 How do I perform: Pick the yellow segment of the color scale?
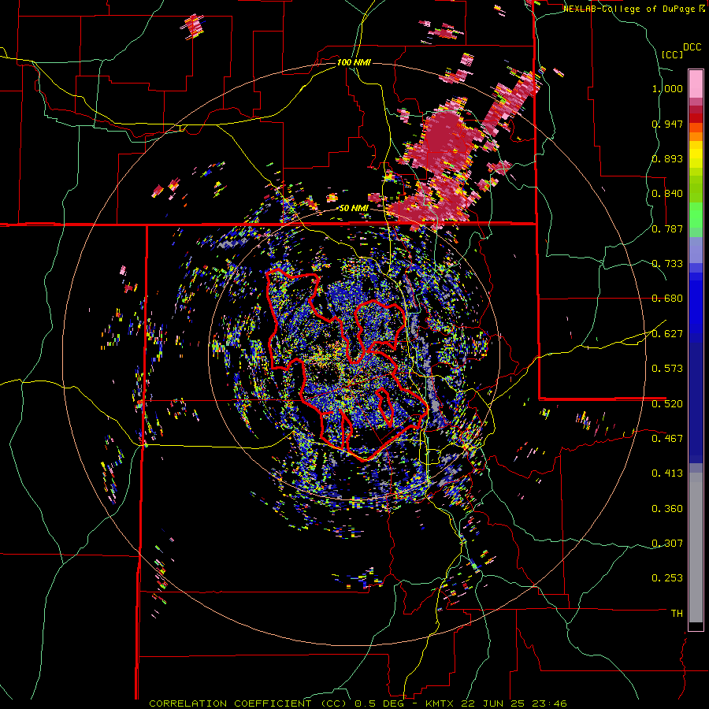point(696,154)
